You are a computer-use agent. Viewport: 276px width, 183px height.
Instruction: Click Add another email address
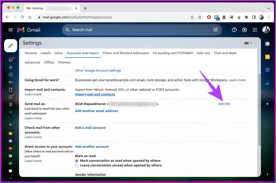96,111
